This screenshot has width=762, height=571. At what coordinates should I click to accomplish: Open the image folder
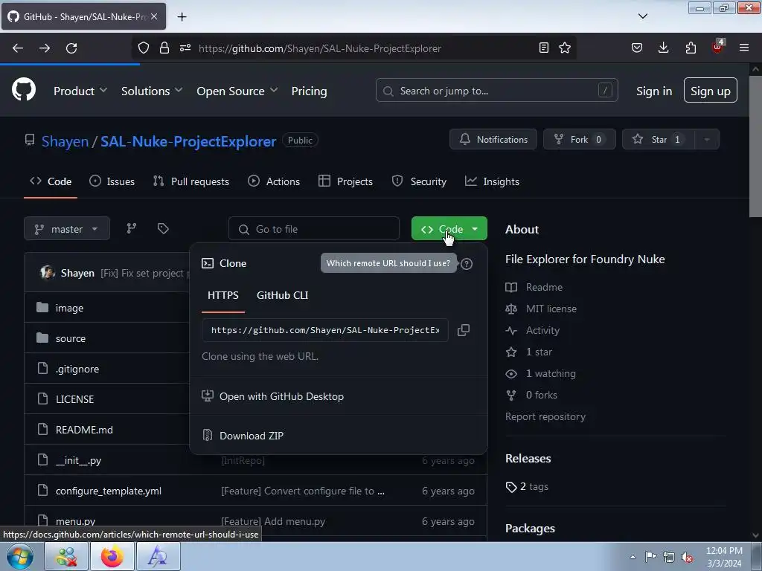tap(69, 308)
